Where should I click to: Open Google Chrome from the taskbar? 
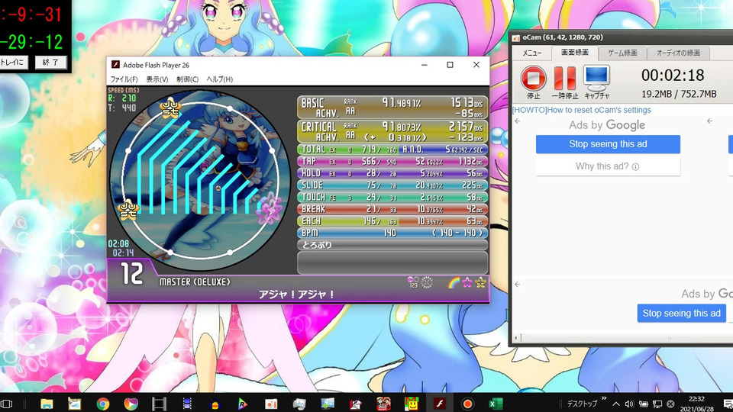103,404
